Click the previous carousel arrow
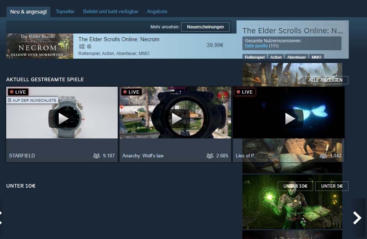 click(x=1, y=218)
